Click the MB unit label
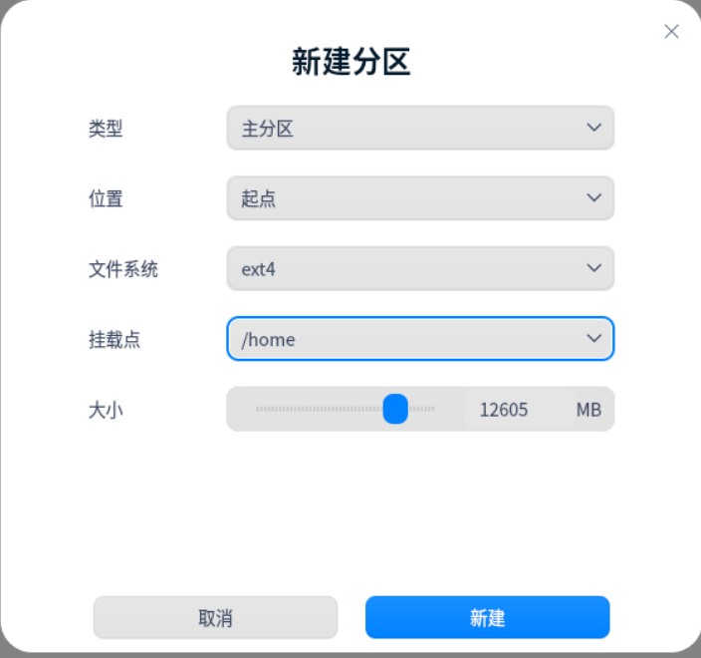The width and height of the screenshot is (701, 658). point(588,410)
